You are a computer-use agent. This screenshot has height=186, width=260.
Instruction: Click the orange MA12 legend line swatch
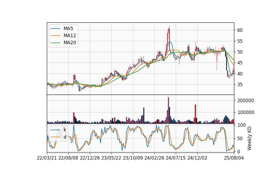coord(55,36)
